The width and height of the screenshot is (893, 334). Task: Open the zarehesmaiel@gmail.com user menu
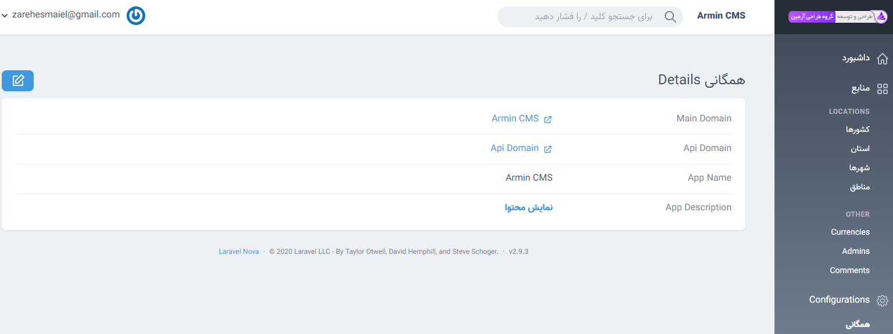tap(66, 15)
